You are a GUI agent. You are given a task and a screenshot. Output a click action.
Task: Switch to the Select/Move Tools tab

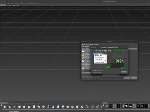point(34,103)
